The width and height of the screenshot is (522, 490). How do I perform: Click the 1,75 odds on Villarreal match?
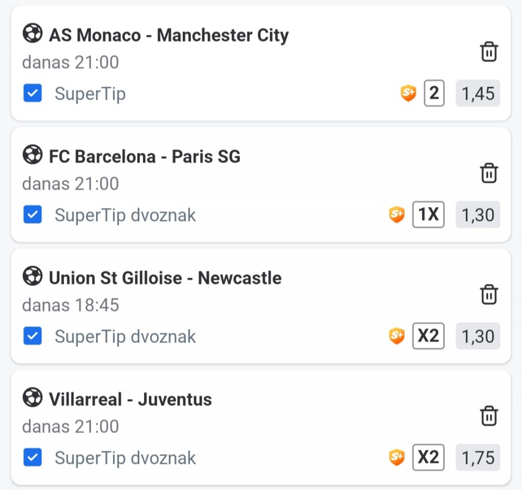point(478,458)
